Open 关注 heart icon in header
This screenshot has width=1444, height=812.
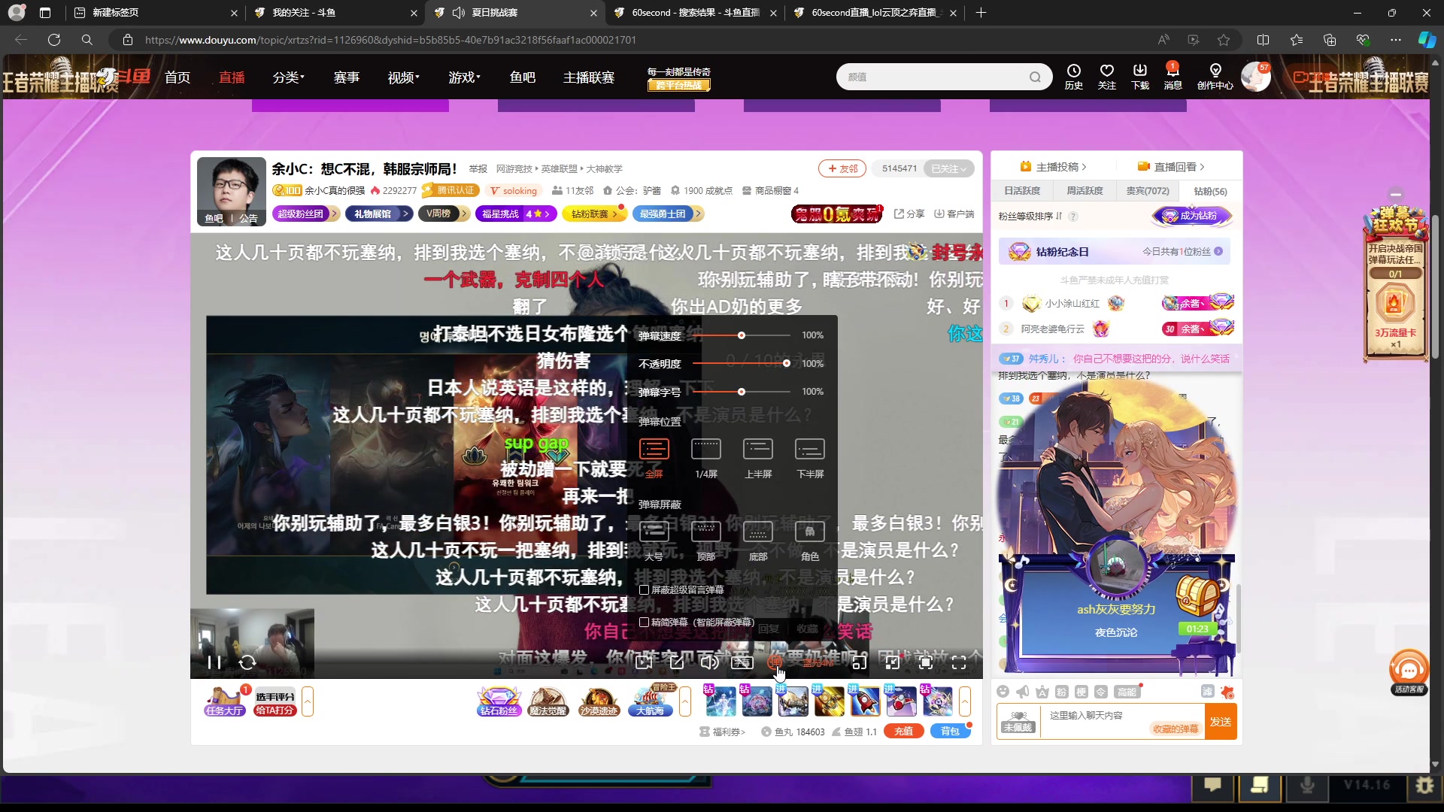point(1107,77)
